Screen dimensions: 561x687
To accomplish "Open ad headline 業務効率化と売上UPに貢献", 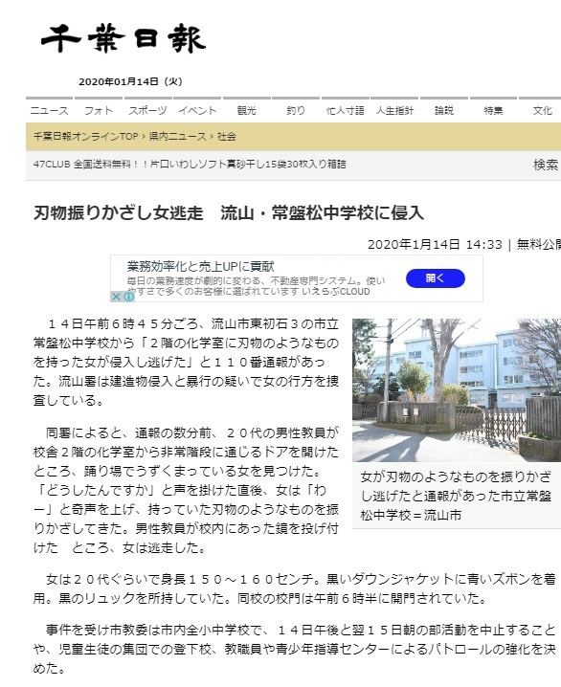I will tap(201, 266).
